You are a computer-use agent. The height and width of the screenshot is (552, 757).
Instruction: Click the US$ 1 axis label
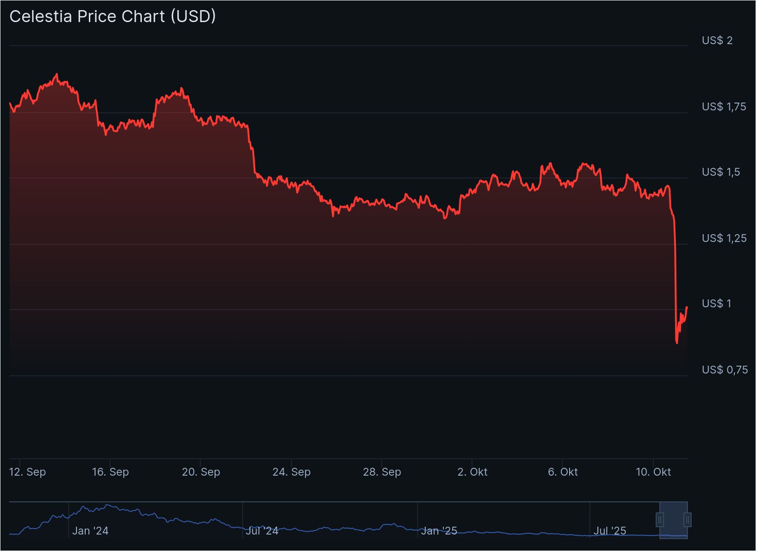tap(716, 304)
